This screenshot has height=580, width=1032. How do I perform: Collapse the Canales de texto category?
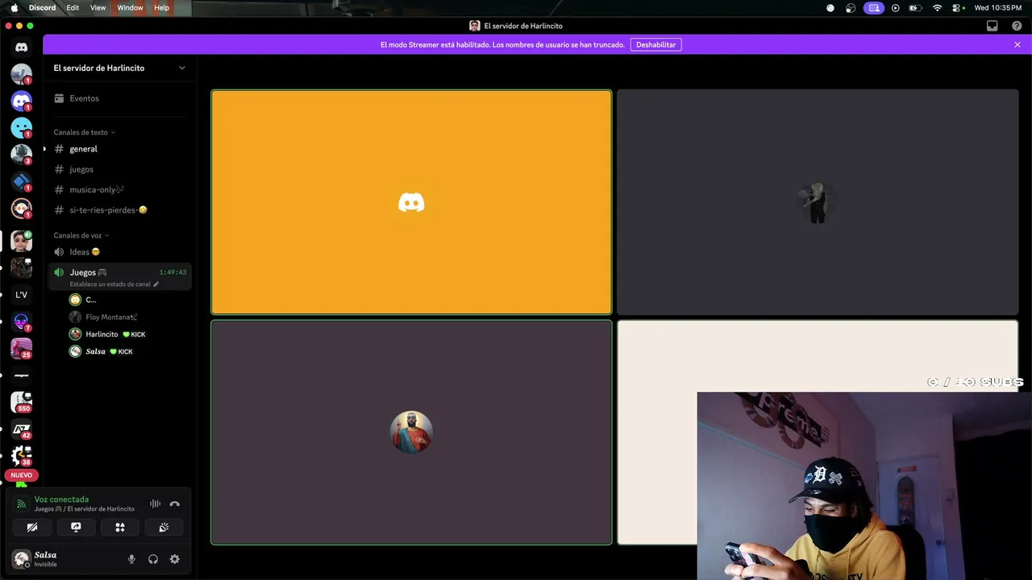click(84, 132)
